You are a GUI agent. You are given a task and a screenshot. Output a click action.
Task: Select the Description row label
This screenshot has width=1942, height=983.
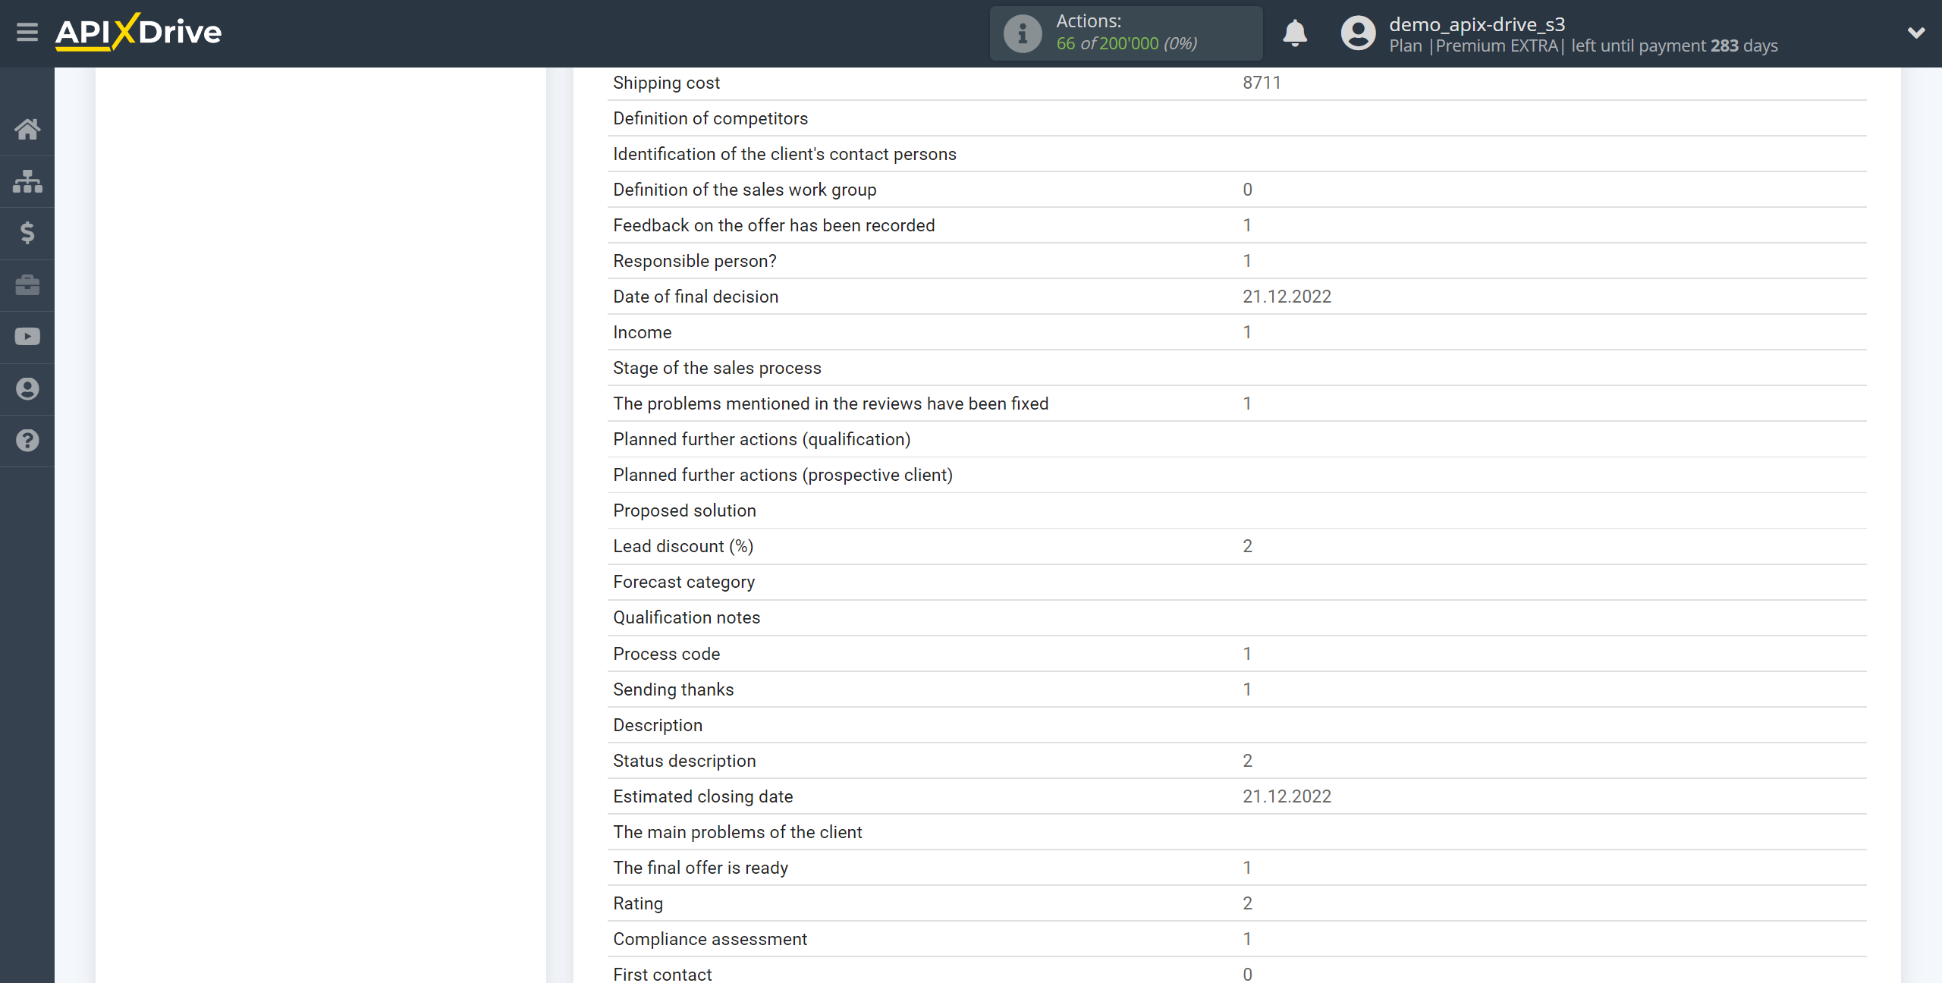point(658,725)
